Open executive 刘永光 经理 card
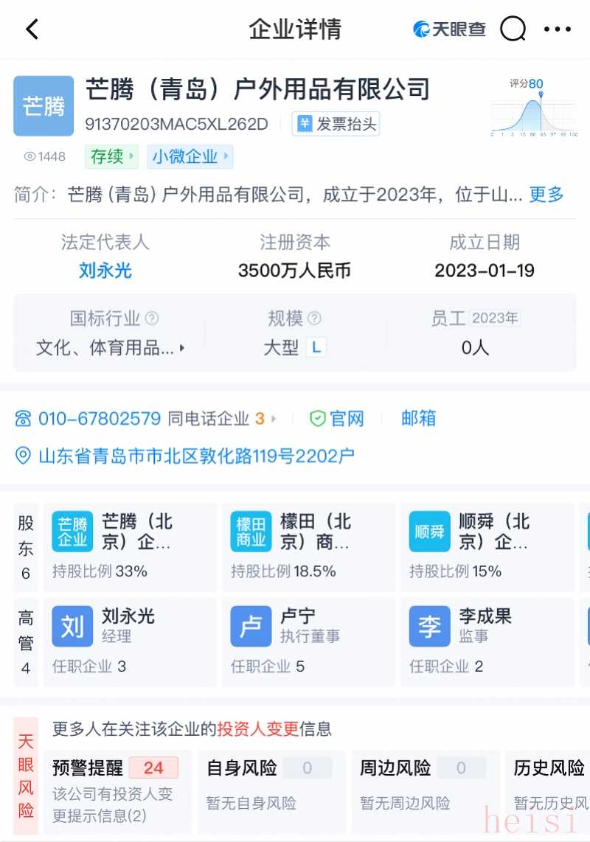This screenshot has height=842, width=590. 130,641
